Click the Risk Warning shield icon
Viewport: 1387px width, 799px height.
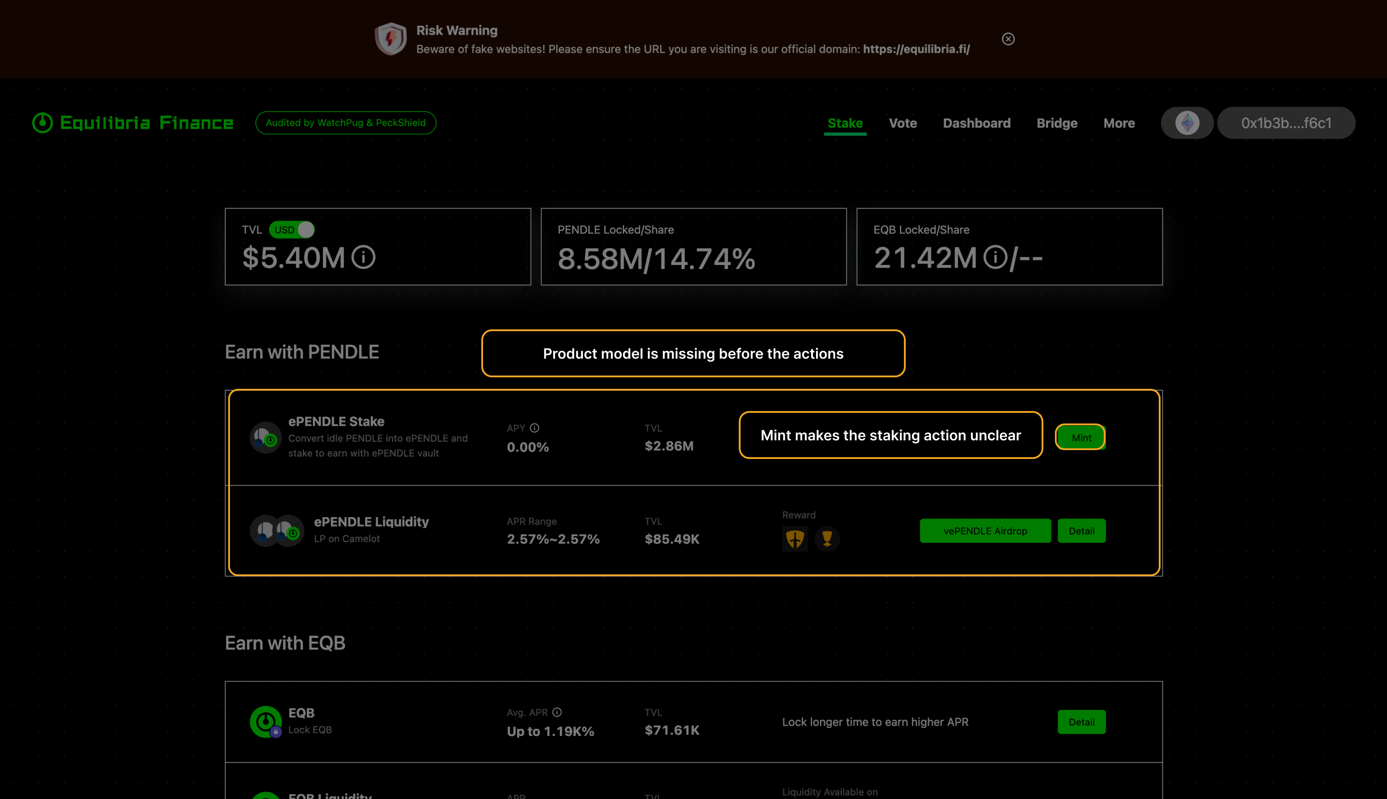[390, 39]
